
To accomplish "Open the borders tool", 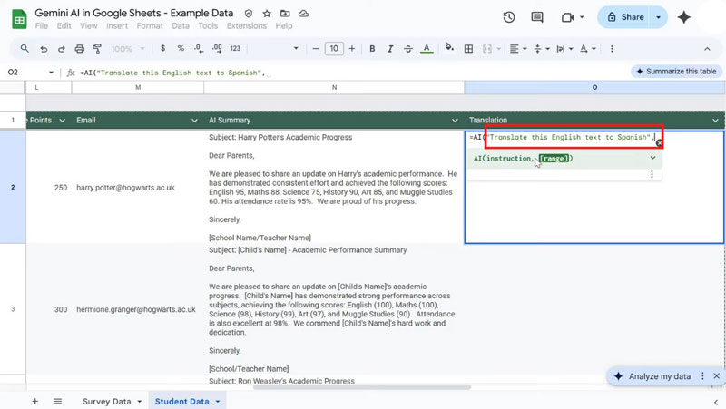I will 470,48.
